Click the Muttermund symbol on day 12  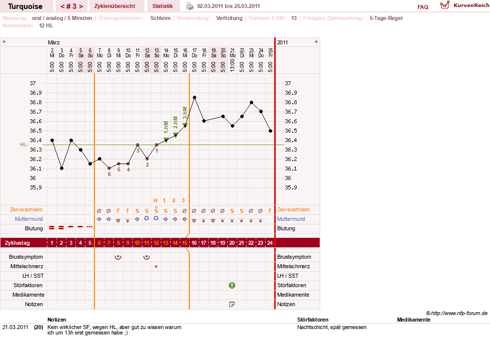coord(156,218)
